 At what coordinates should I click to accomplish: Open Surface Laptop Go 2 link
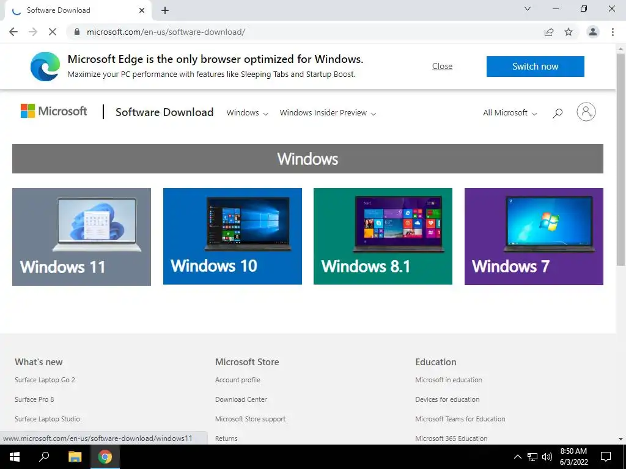[x=45, y=380]
